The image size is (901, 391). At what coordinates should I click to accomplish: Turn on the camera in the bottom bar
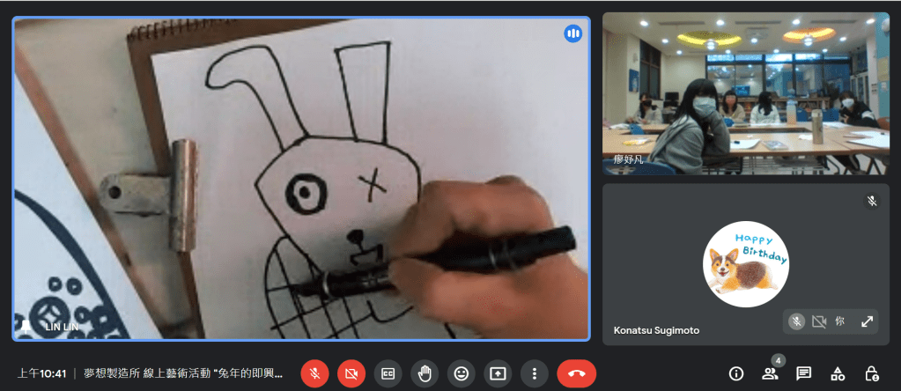click(x=351, y=373)
